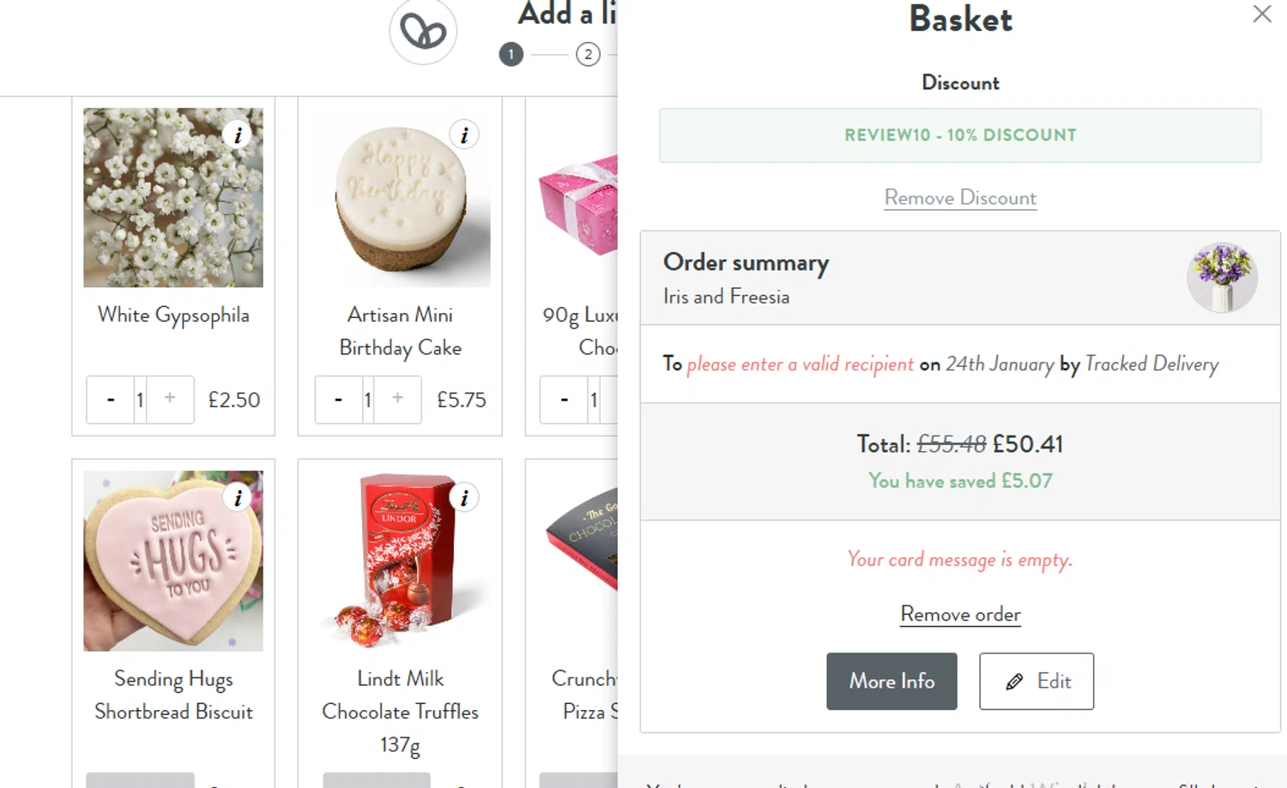Screen dimensions: 1287x788
Task: Click Remove Discount link
Action: [960, 198]
